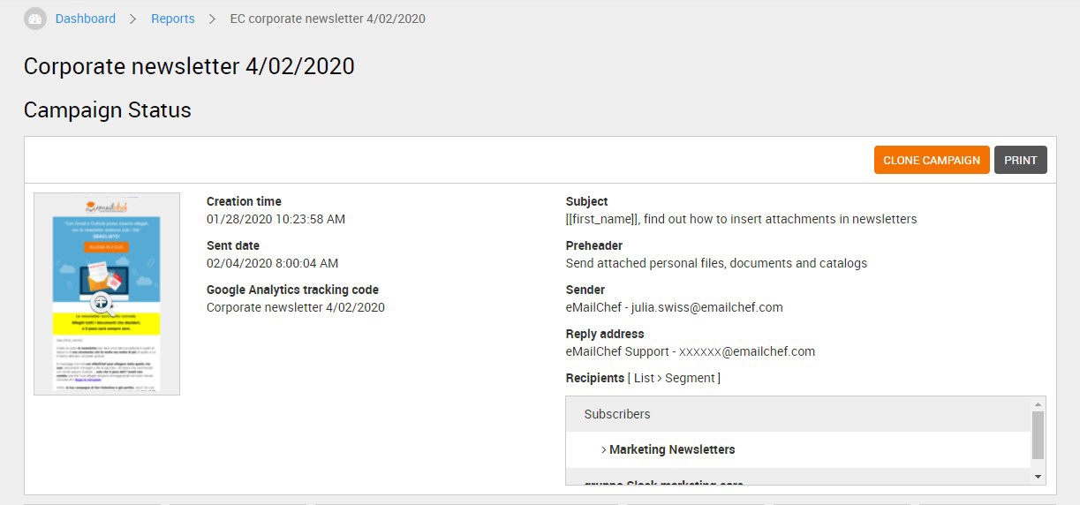The image size is (1080, 505).
Task: Click the dashboard gauge icon in breadcrumb
Action: [35, 19]
